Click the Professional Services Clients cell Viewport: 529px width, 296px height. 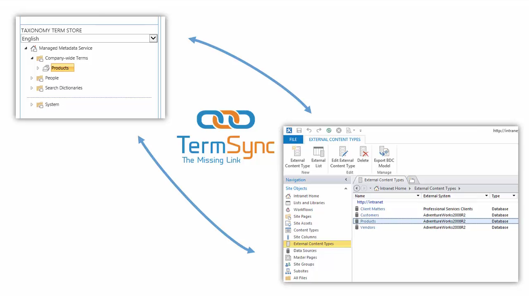pyautogui.click(x=448, y=209)
